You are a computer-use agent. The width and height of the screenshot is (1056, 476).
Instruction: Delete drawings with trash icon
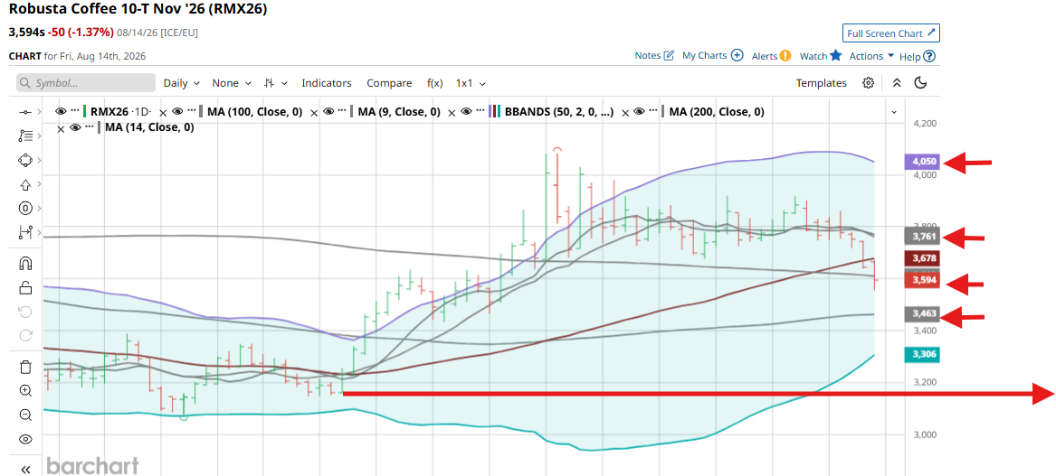25,367
